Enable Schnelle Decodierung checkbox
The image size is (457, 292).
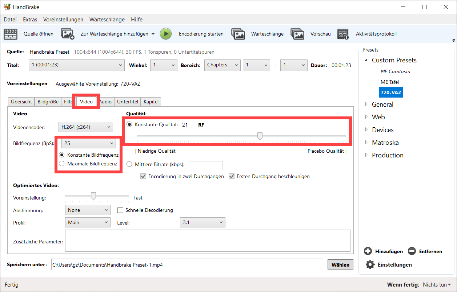(120, 210)
